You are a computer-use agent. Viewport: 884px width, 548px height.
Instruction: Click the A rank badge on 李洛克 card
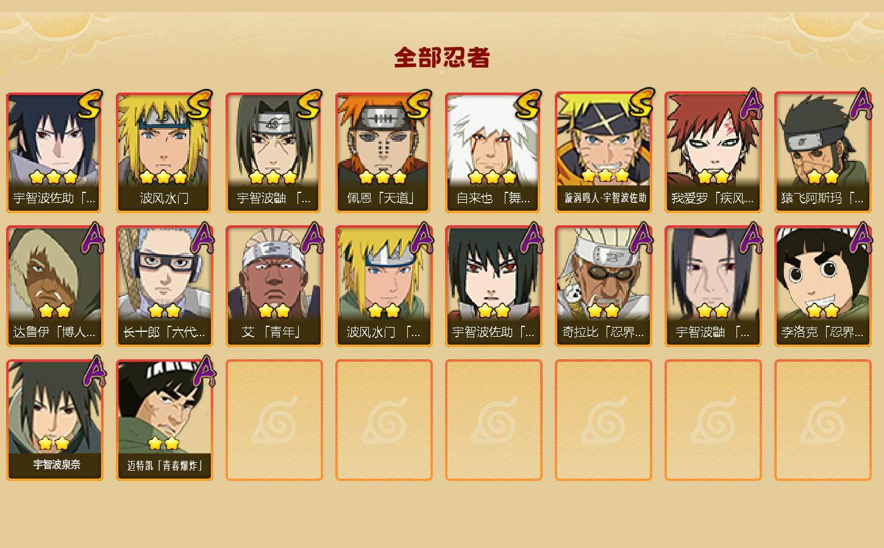click(x=861, y=237)
